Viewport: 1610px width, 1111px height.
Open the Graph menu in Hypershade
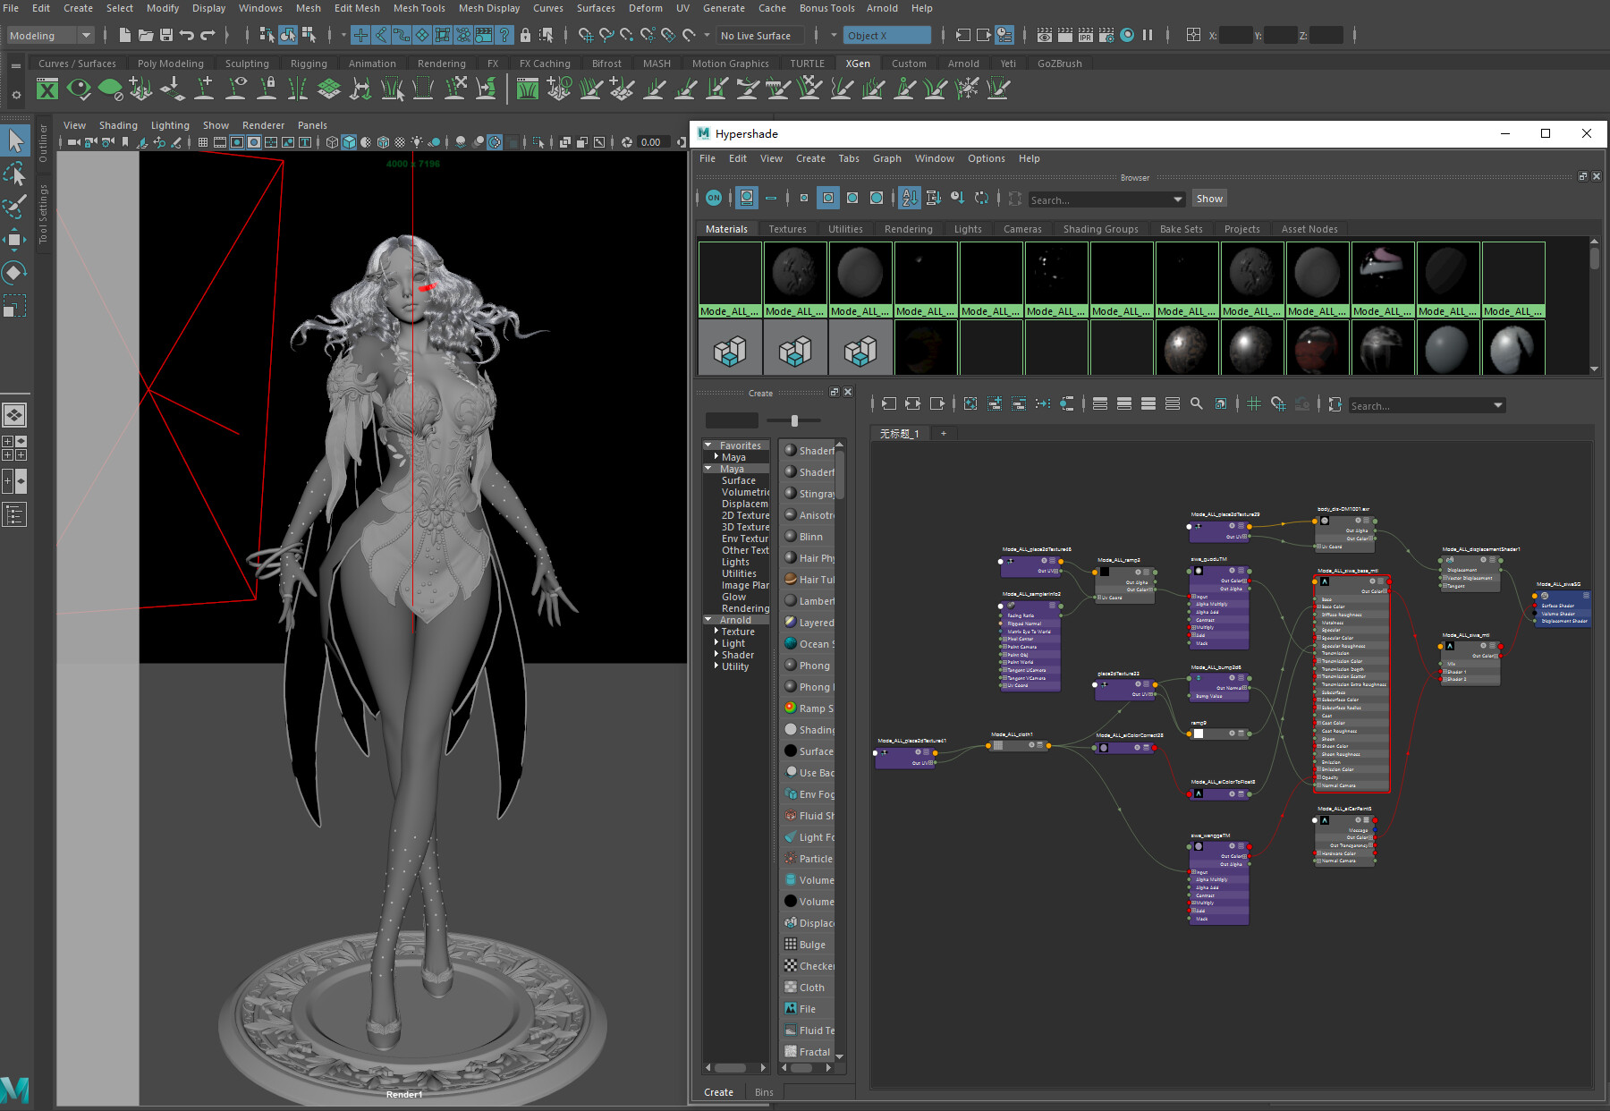(x=886, y=158)
